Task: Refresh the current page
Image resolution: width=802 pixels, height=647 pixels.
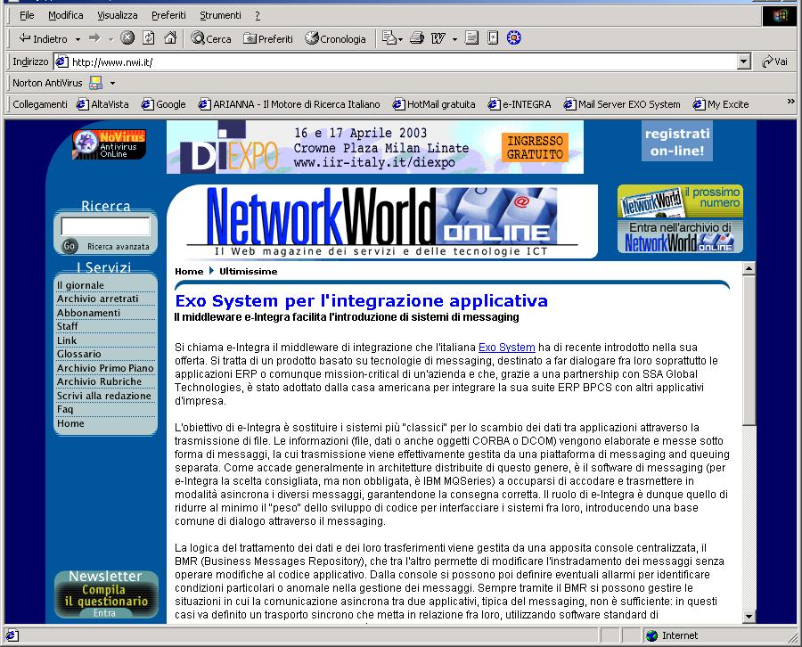Action: [149, 37]
